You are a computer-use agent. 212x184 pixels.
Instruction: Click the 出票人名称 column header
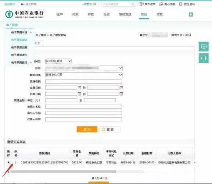coord(174,153)
